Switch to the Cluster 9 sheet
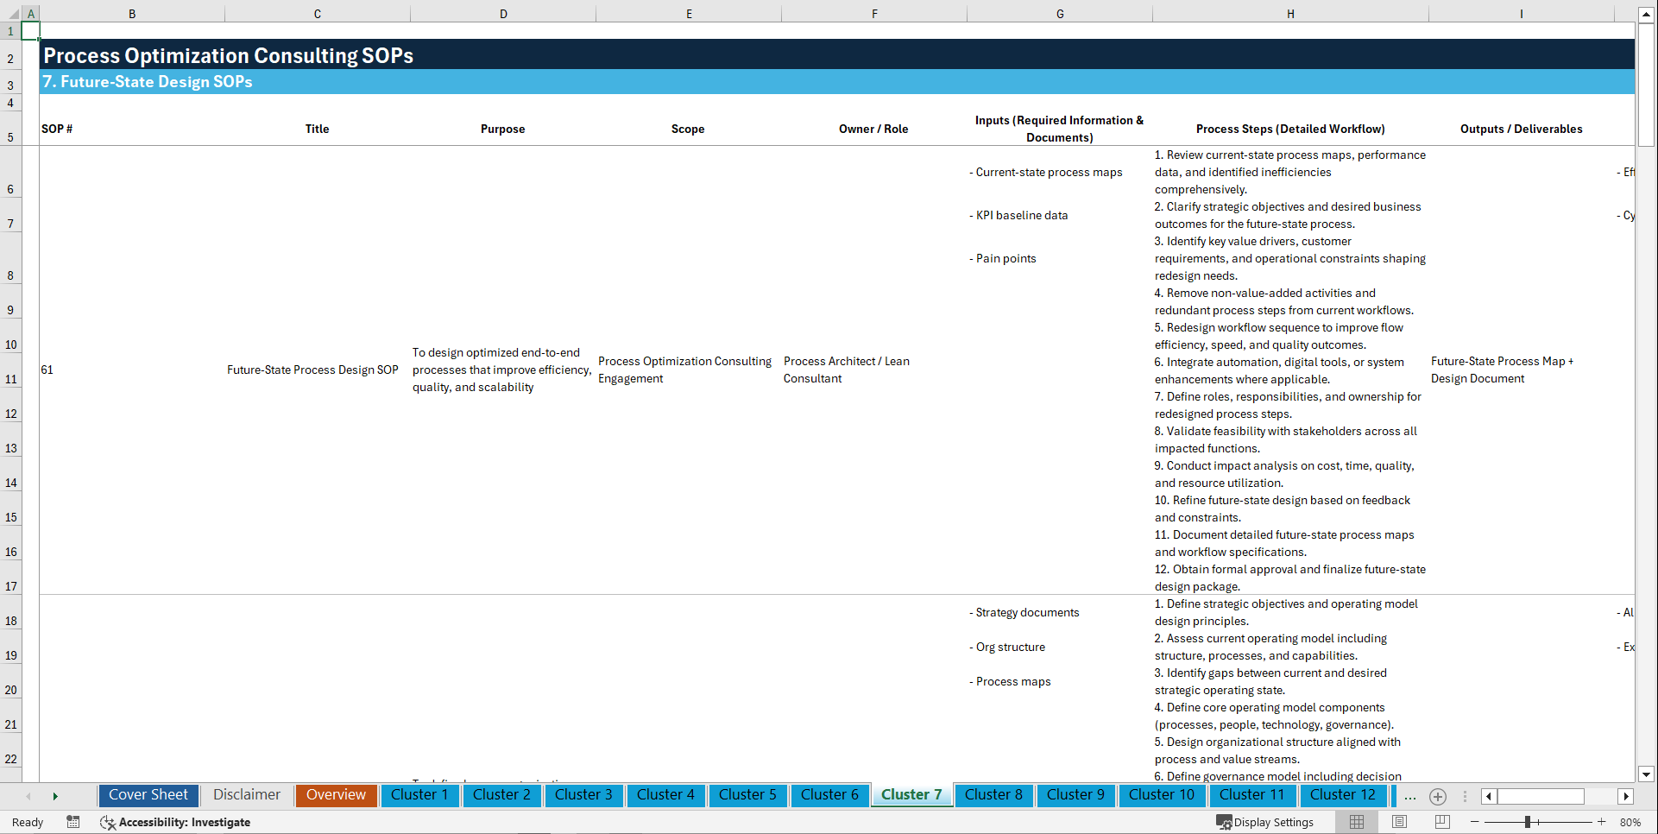1658x834 pixels. (x=1075, y=795)
